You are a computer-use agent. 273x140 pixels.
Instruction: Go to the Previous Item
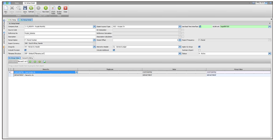[38, 8]
